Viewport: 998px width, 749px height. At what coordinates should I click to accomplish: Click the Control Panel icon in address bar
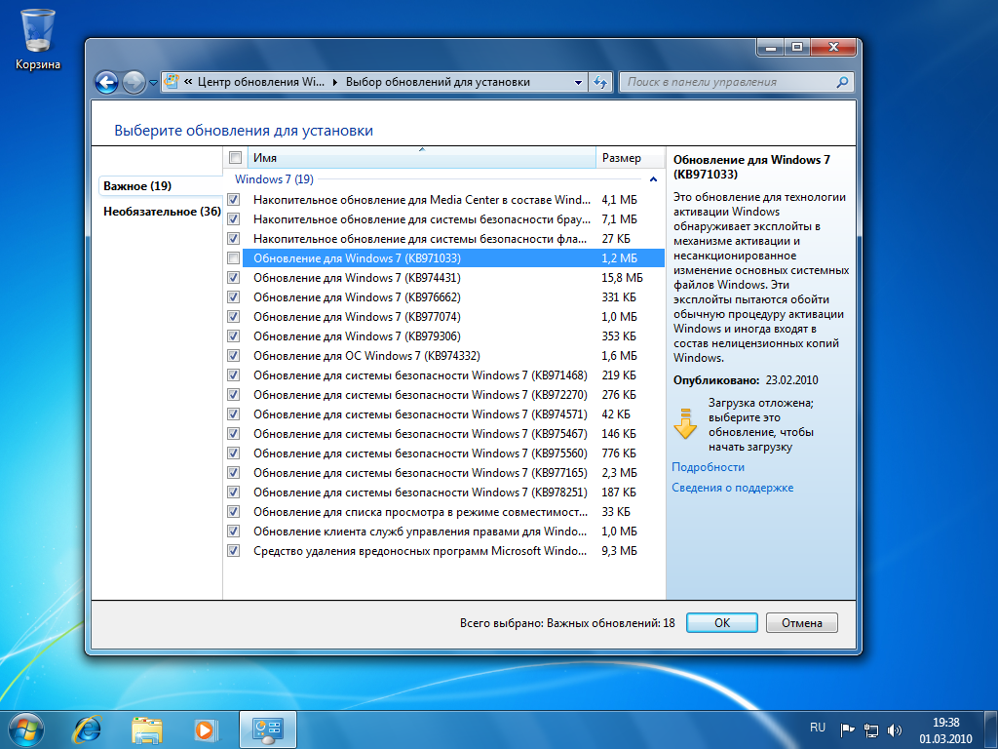click(172, 82)
